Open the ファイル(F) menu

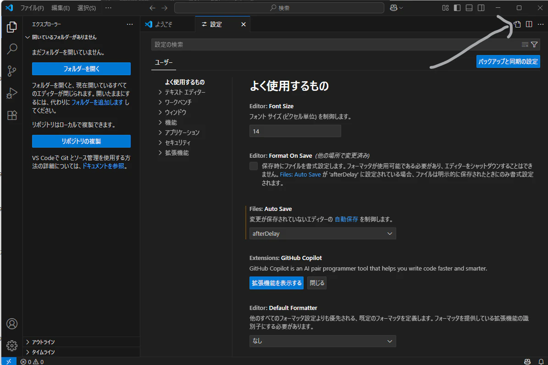32,8
